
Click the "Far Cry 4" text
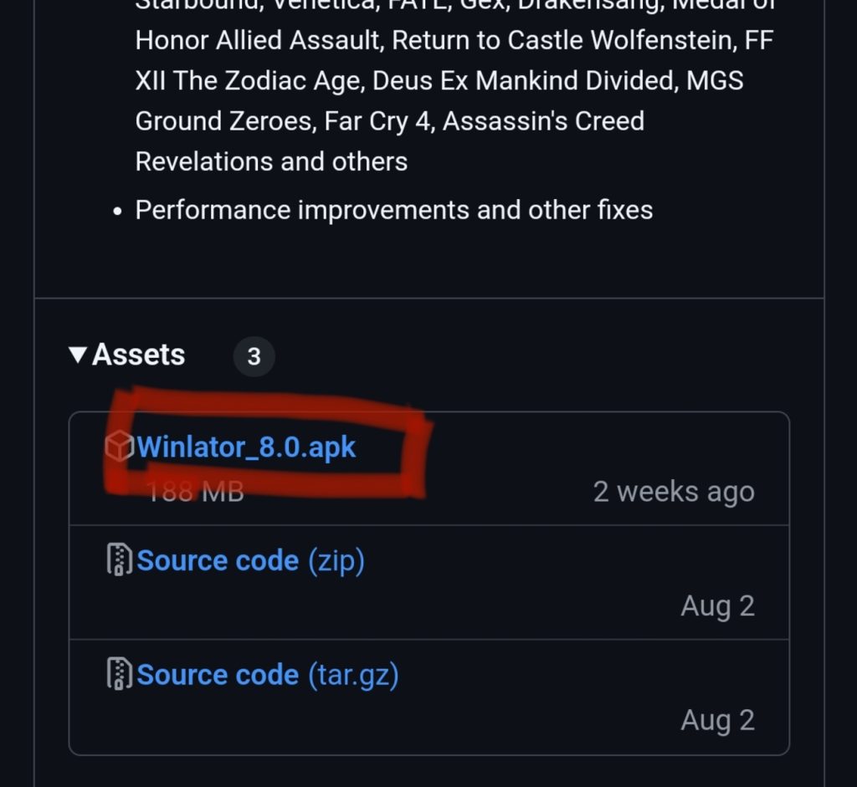click(x=376, y=121)
